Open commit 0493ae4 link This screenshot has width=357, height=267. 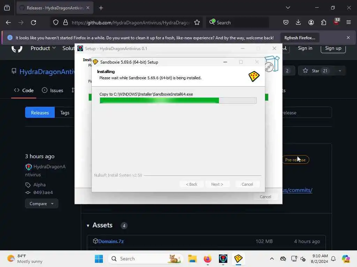point(43,193)
